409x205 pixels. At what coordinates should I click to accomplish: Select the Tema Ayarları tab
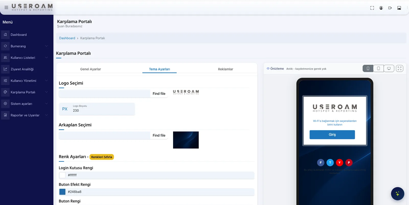[160, 69]
